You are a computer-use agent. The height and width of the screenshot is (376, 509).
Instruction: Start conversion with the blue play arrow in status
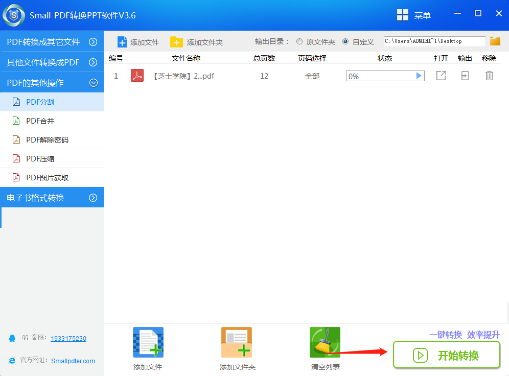tap(419, 76)
